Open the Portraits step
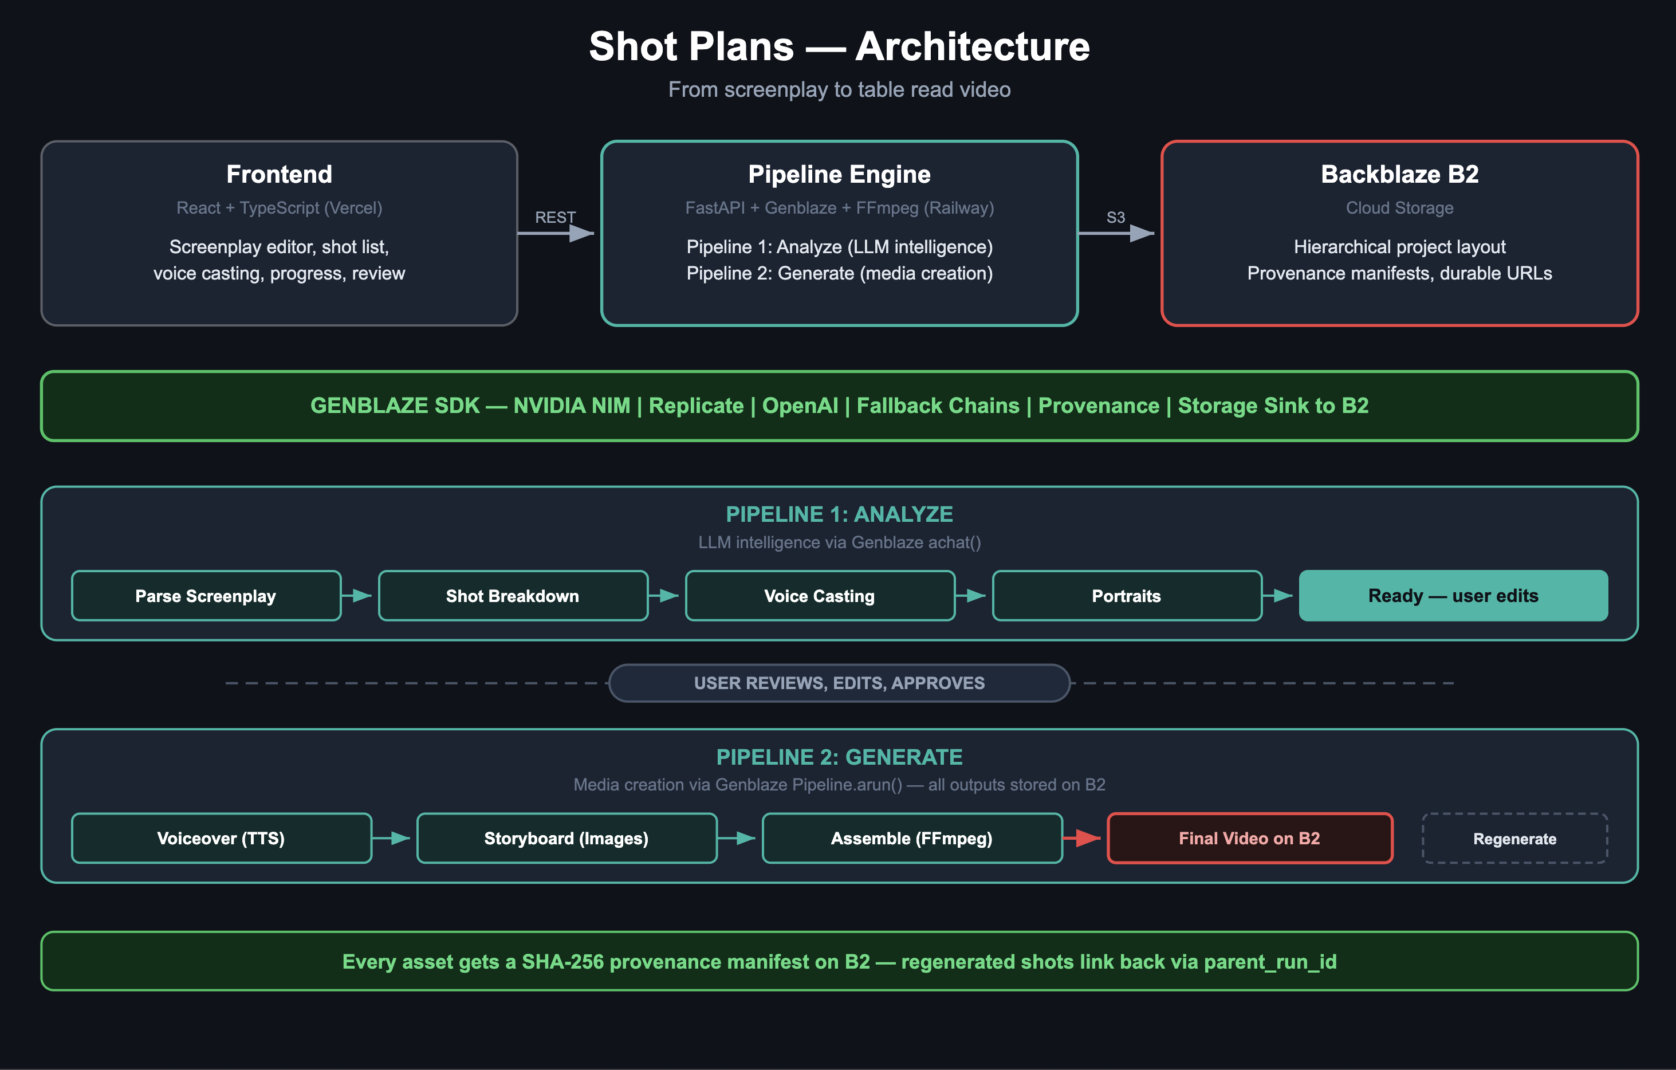1676x1070 pixels. (1127, 596)
